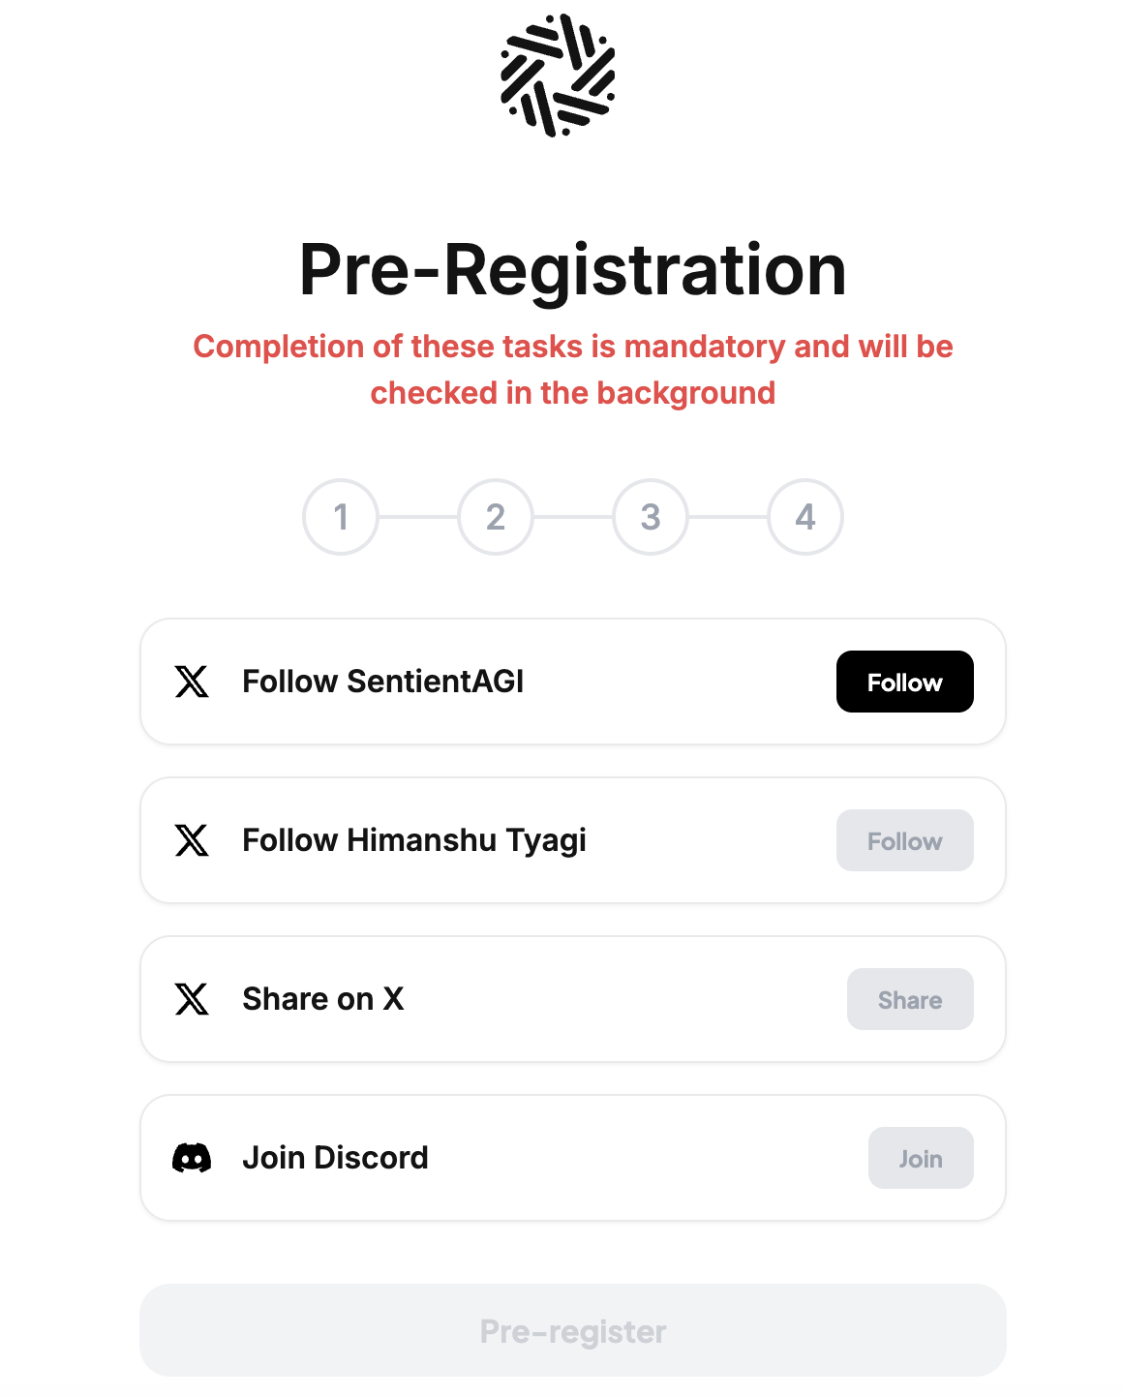1123x1396 pixels.
Task: Select step 4 circle in progress indicator
Action: tap(805, 517)
